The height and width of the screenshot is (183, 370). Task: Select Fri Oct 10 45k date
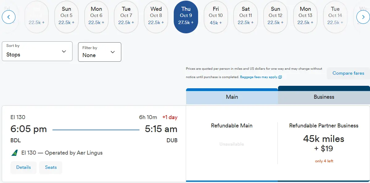click(x=216, y=17)
